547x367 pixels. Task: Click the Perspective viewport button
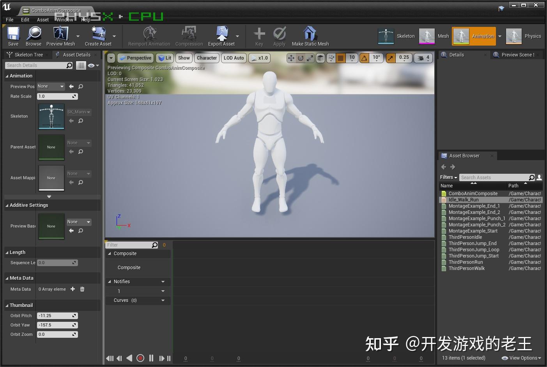tap(135, 58)
